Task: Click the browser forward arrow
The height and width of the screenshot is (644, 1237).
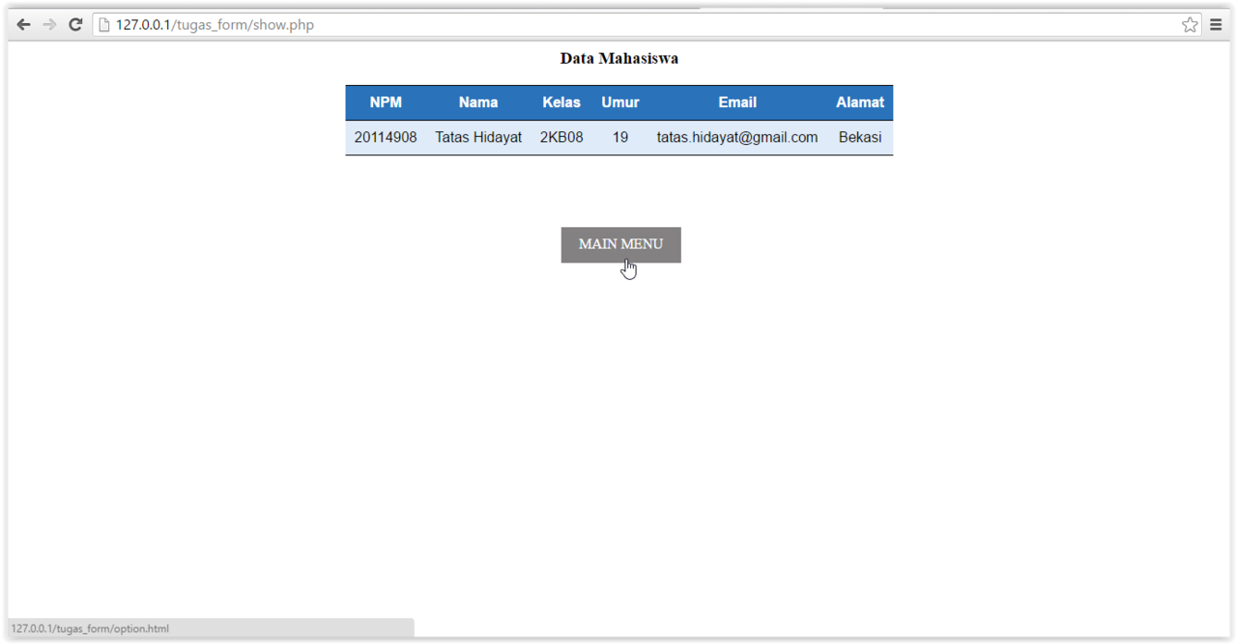Action: [49, 25]
